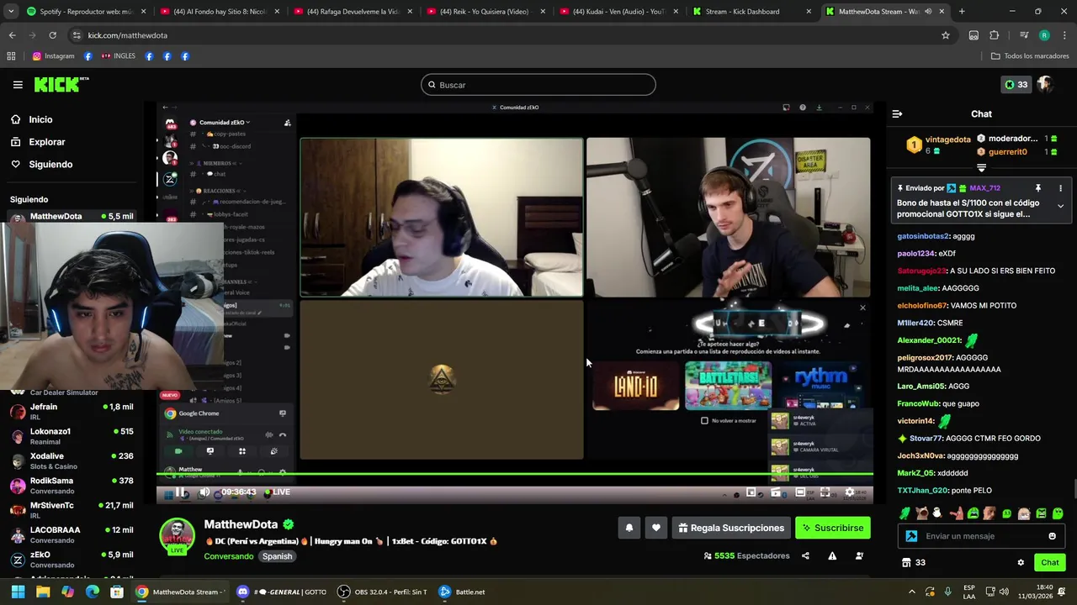Bookmark this page with star icon
Viewport: 1077px width, 605px height.
[946, 35]
